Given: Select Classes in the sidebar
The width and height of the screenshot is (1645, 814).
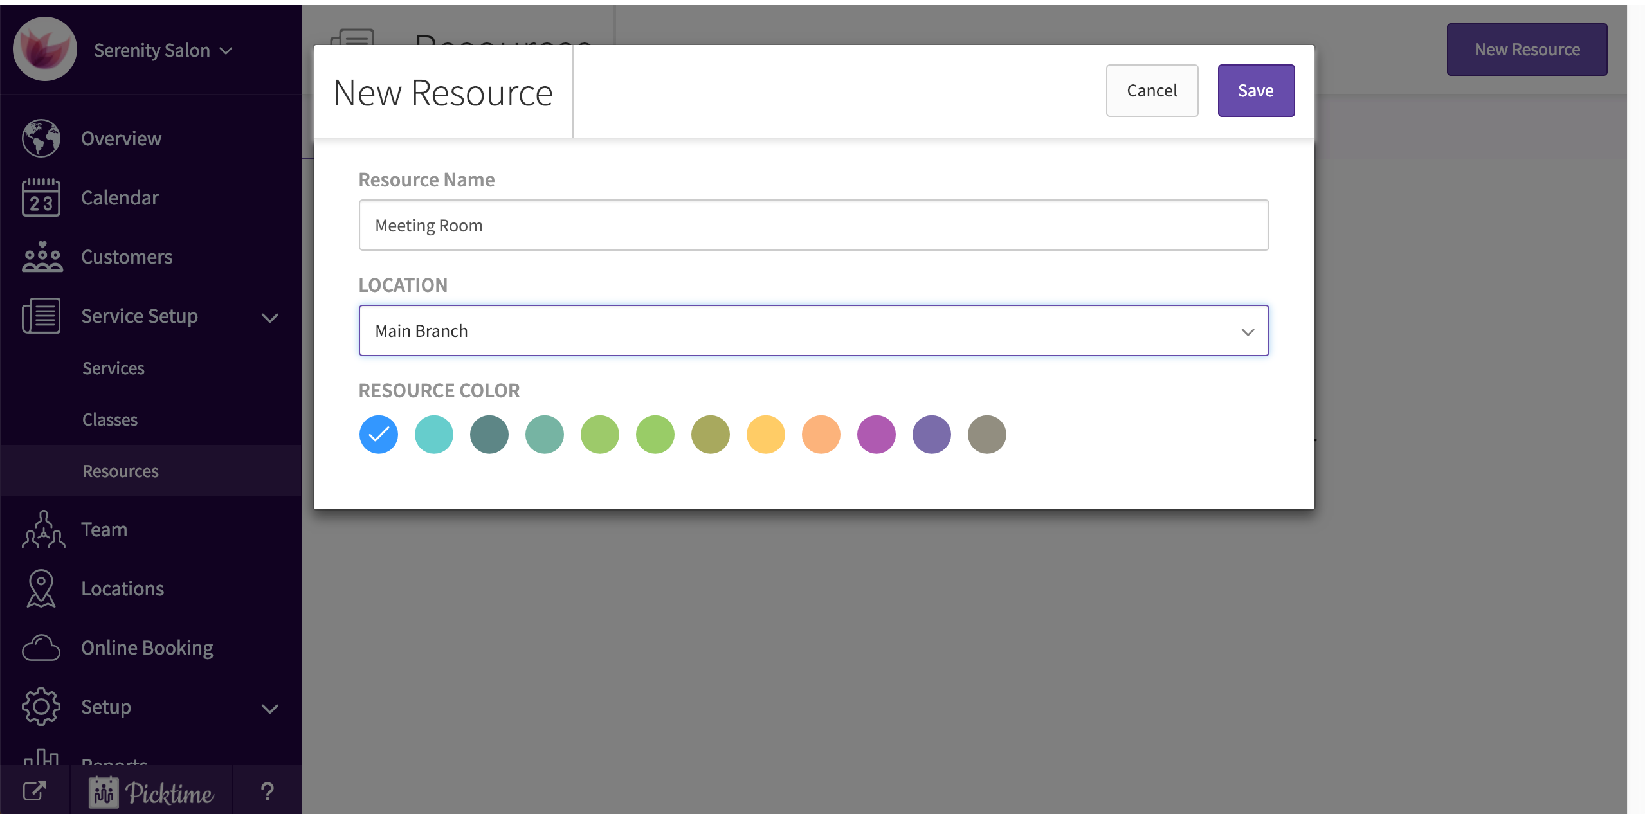Looking at the screenshot, I should (x=109, y=419).
